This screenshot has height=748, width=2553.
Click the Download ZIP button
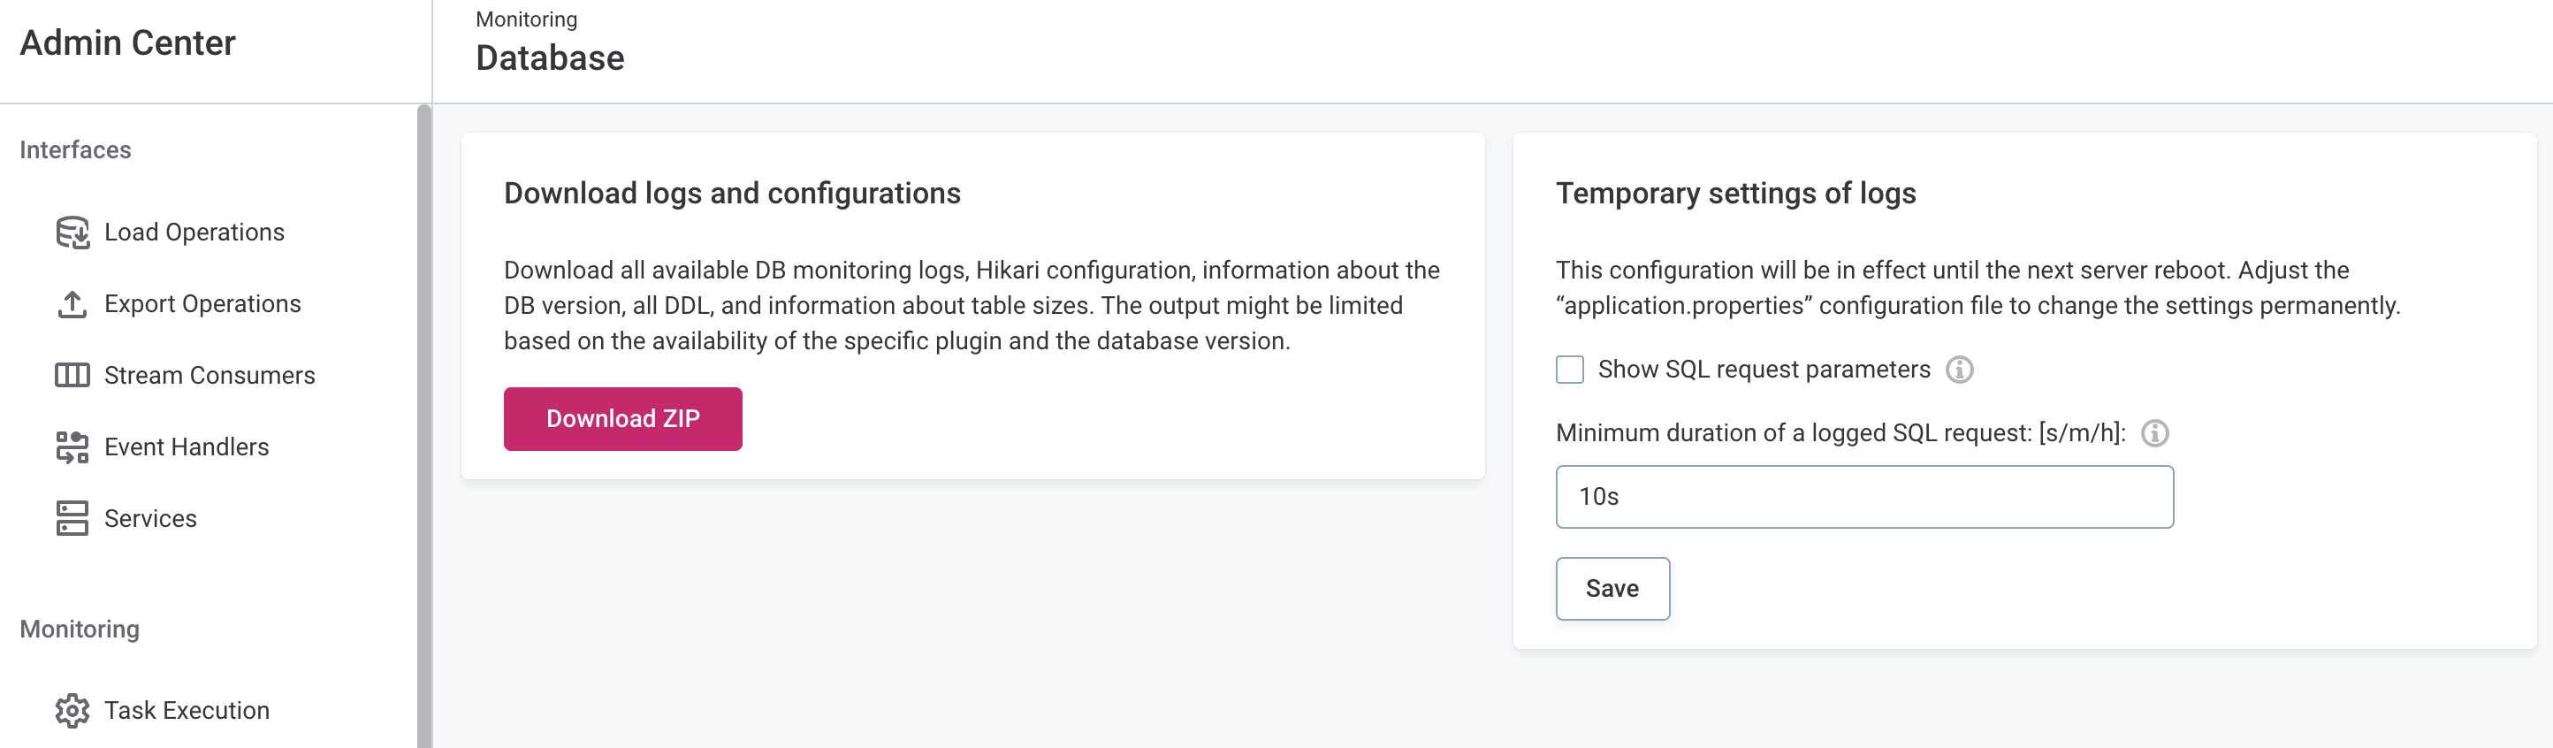tap(622, 418)
